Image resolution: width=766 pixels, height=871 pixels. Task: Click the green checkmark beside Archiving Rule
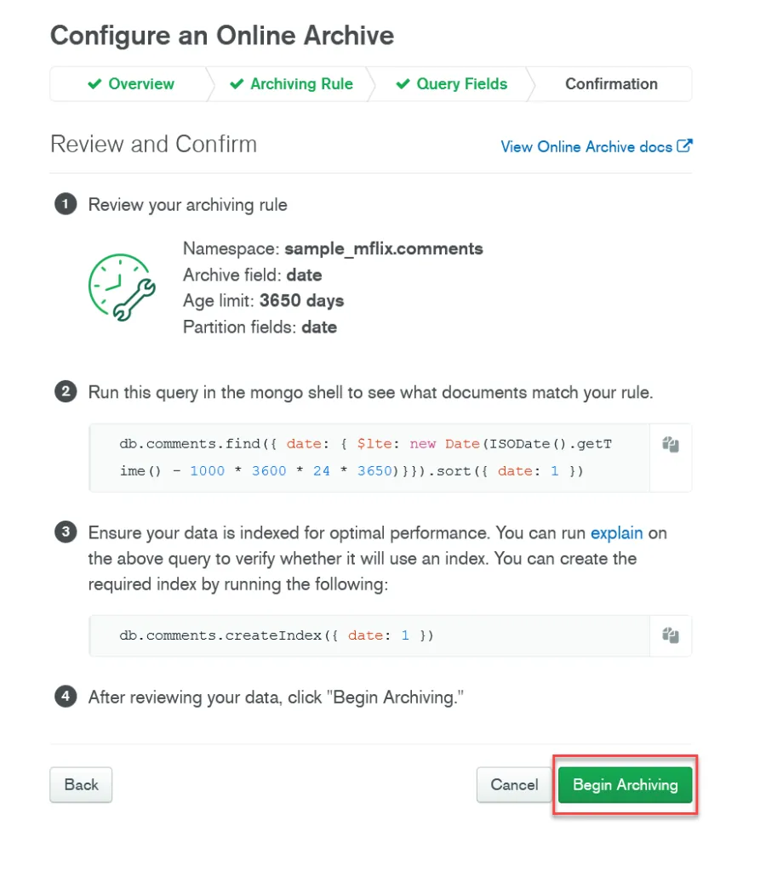[x=237, y=84]
